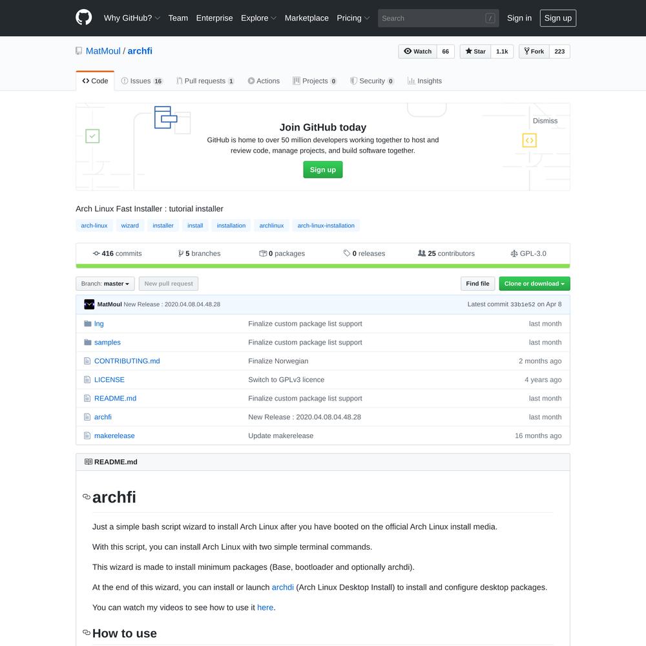
Task: Click the New pull request button
Action: click(x=169, y=284)
